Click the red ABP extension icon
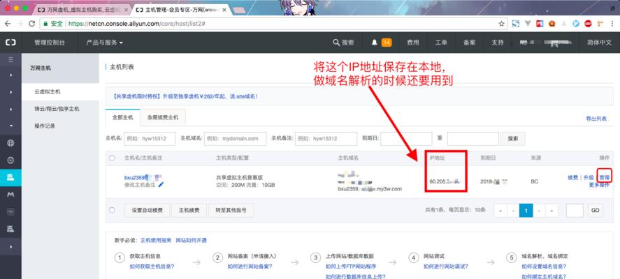 point(589,24)
